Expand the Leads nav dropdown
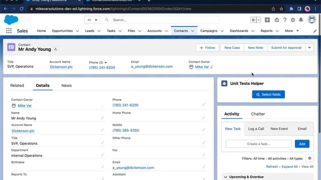This screenshot has height=180, width=321. (99, 31)
